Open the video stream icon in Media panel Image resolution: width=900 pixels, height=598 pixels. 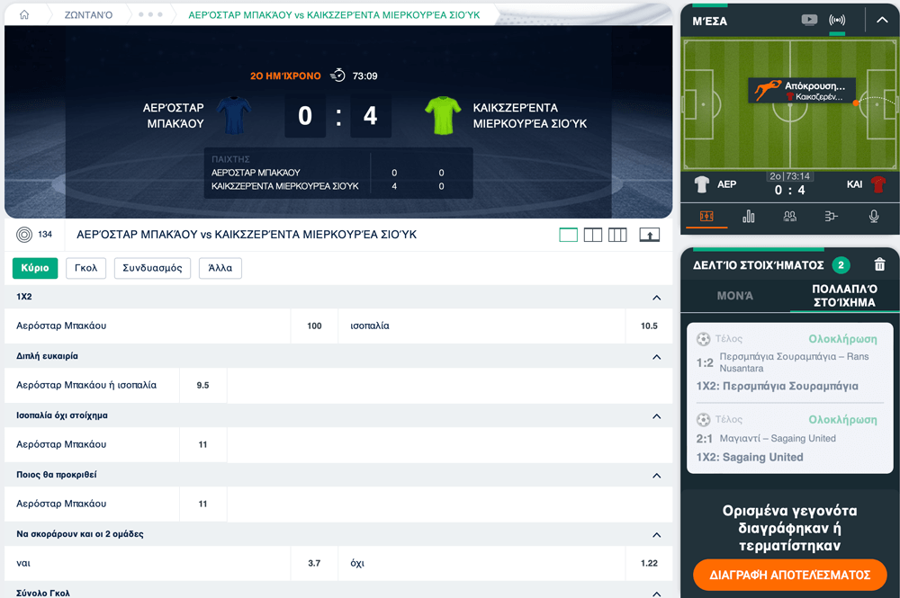809,20
